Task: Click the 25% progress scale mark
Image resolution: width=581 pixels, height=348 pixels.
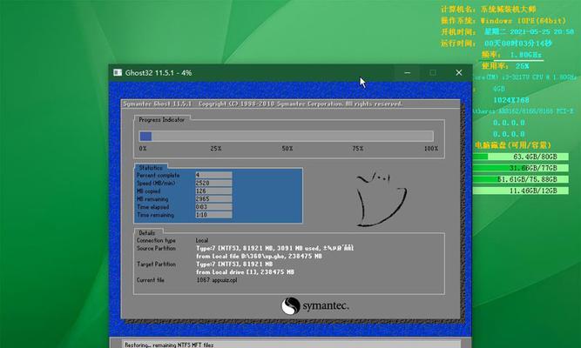Action: [216, 149]
